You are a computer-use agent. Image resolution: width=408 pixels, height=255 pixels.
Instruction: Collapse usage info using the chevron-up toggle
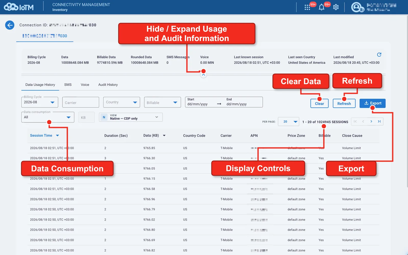[203, 75]
